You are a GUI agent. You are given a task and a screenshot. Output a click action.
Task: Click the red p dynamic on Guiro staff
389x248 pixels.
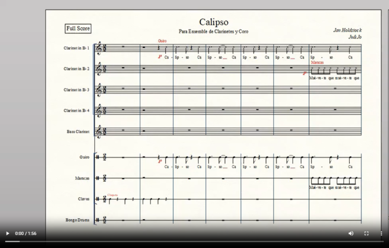coord(160,161)
